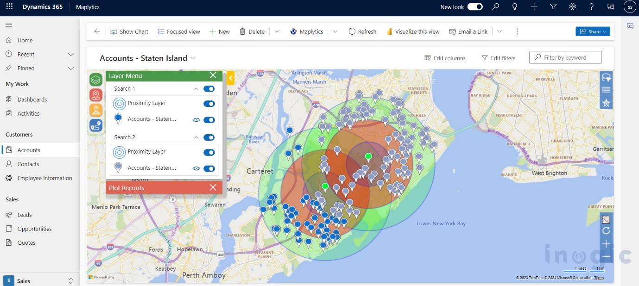Click the map zoom in plus button
Image resolution: width=639 pixels, height=286 pixels.
tap(606, 244)
